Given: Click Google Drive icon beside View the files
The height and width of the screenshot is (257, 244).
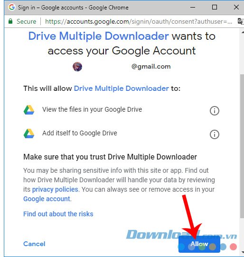Looking at the screenshot, I should point(29,110).
